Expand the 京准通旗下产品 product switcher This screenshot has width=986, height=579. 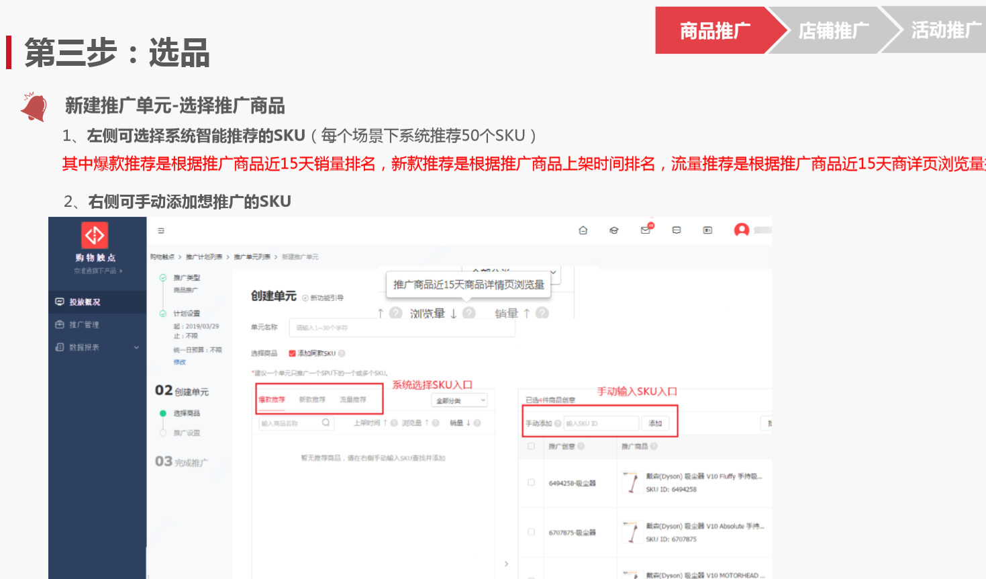[98, 271]
